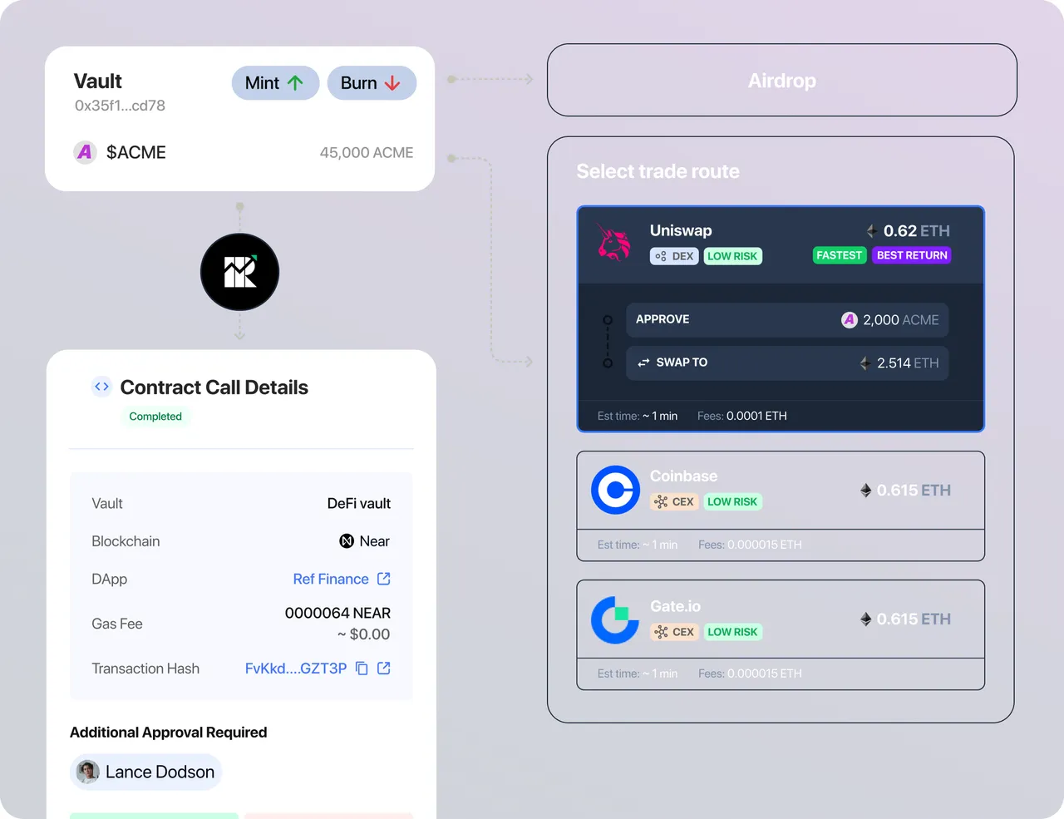
Task: Click transaction hash FvKkd....GZT3P
Action: pyautogui.click(x=296, y=669)
